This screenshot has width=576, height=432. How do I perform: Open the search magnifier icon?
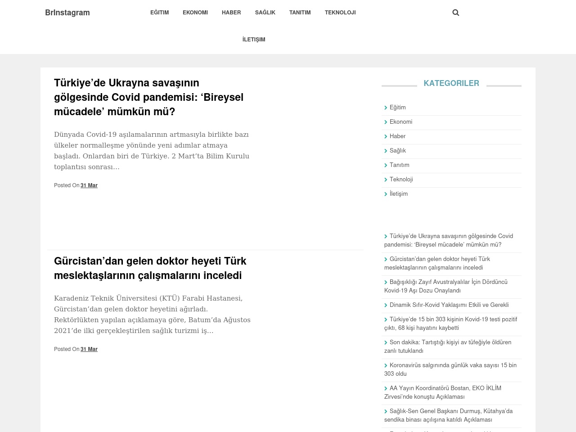click(455, 13)
